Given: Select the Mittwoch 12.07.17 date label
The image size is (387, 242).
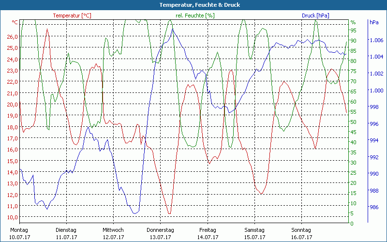Looking at the screenshot, I should coord(113,233).
